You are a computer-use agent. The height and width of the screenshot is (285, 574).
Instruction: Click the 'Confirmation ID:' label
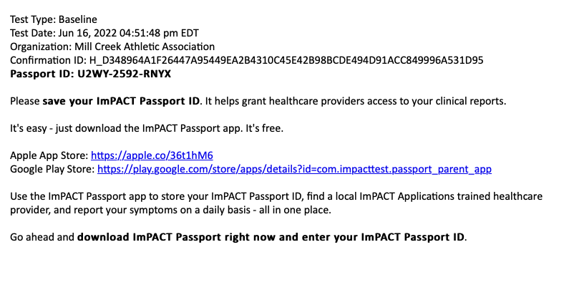coord(48,60)
